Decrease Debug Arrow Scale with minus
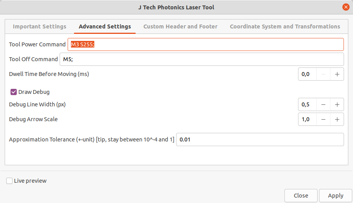The height and width of the screenshot is (203, 353). [x=323, y=119]
